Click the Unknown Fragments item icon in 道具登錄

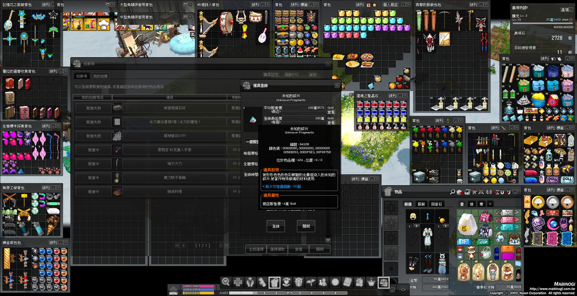253,120
